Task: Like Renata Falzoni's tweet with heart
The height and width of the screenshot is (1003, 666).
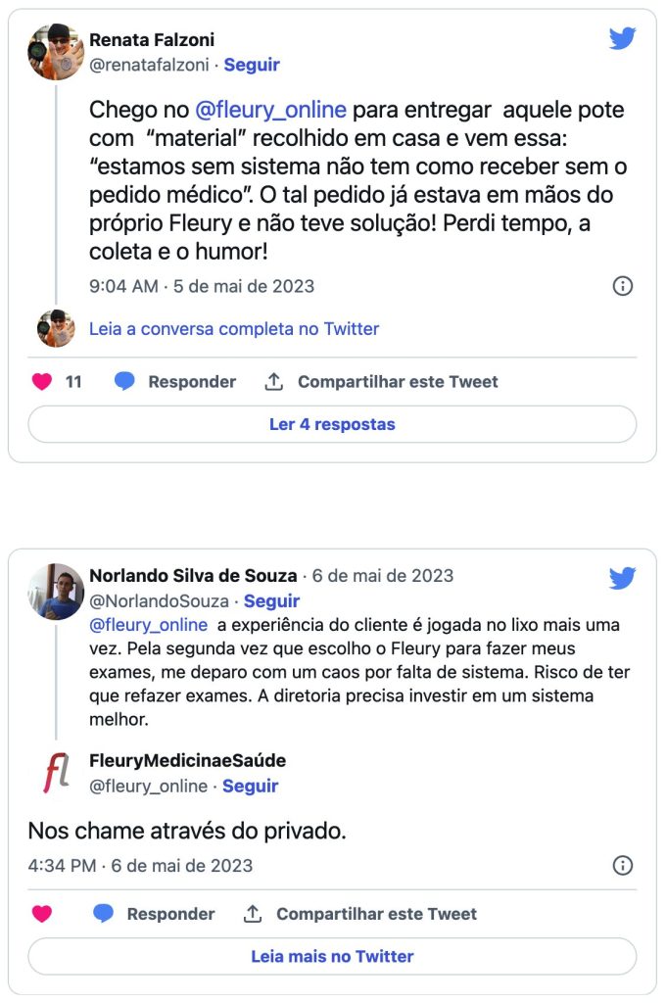Action: tap(41, 382)
